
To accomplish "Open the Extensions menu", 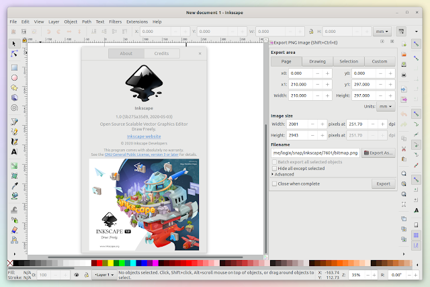I will click(137, 22).
